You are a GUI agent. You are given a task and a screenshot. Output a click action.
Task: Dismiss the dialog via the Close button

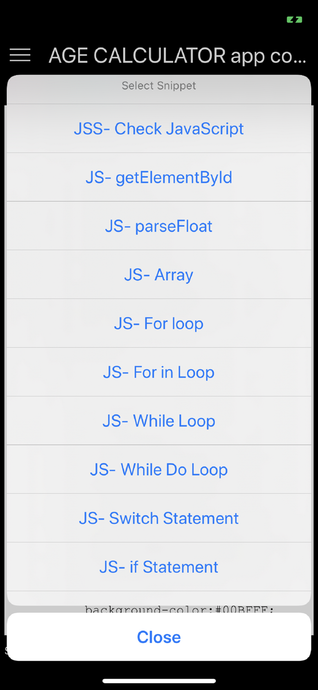159,637
